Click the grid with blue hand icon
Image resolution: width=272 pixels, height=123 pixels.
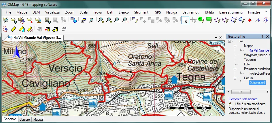(x=74, y=20)
